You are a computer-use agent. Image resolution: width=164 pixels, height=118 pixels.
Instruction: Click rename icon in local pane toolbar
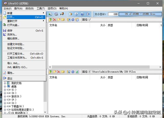[63, 72]
